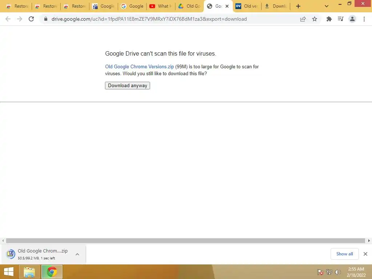Click the scrollbar left arrow
This screenshot has width=372, height=279.
[x=3, y=240]
